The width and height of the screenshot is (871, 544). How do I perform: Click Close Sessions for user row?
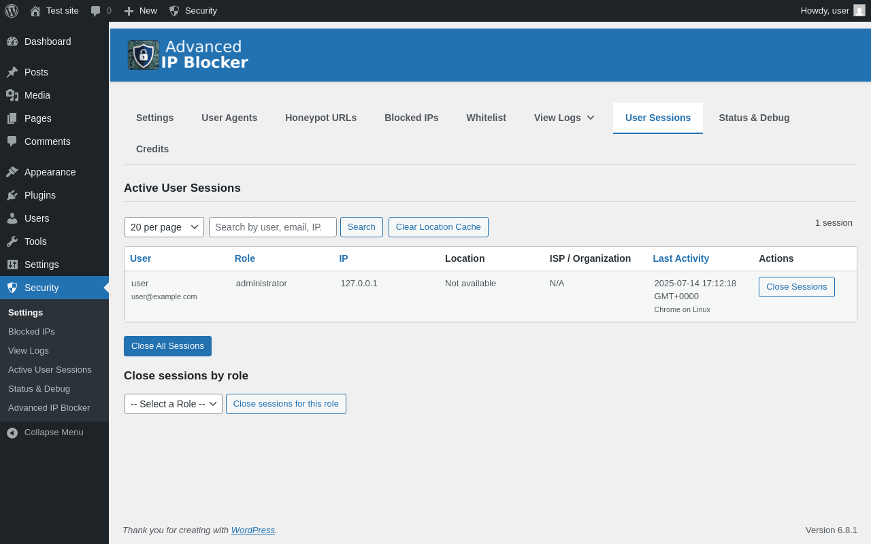click(x=797, y=287)
